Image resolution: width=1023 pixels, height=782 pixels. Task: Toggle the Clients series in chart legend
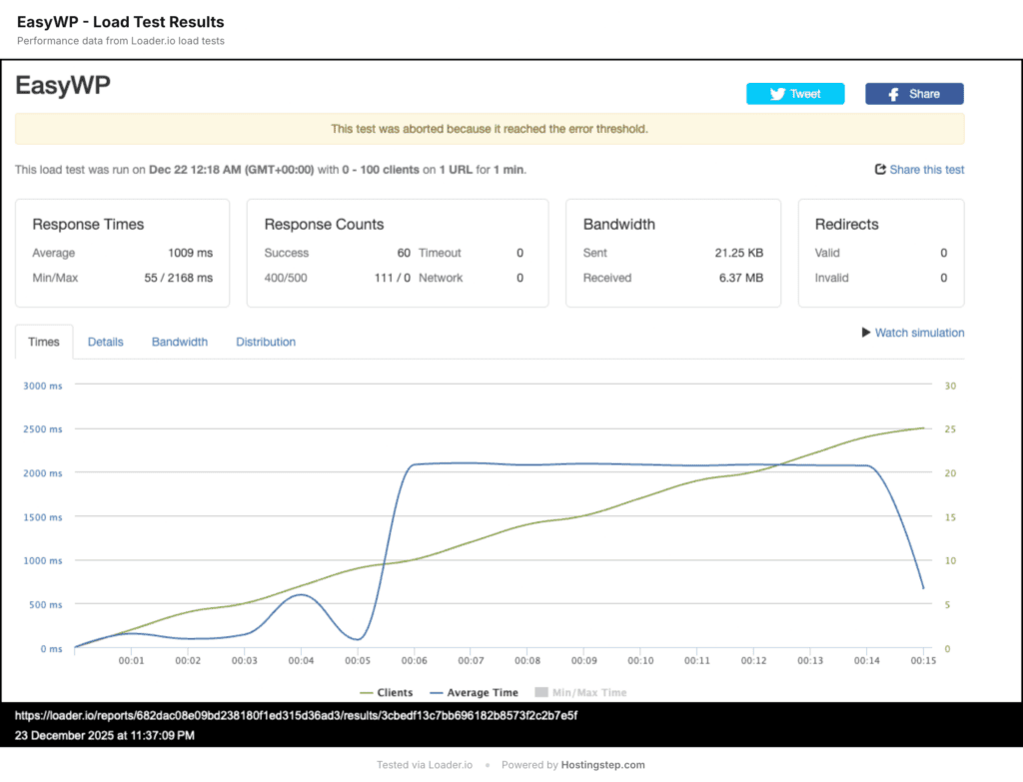(395, 692)
